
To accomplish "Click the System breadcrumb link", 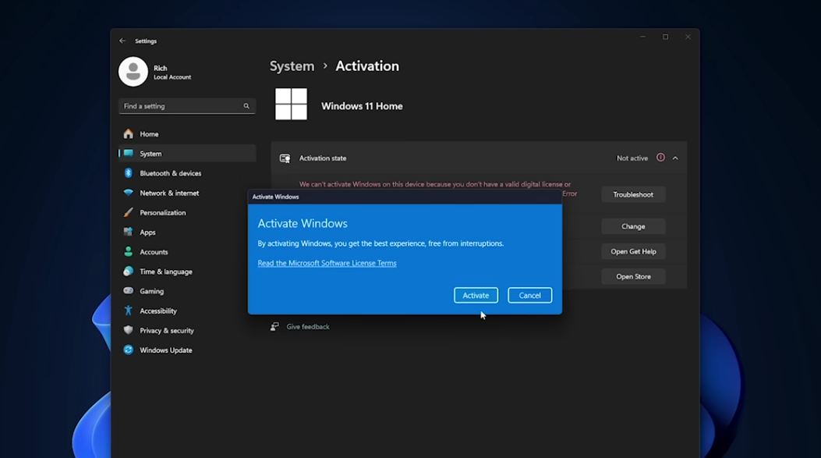I will (x=292, y=66).
